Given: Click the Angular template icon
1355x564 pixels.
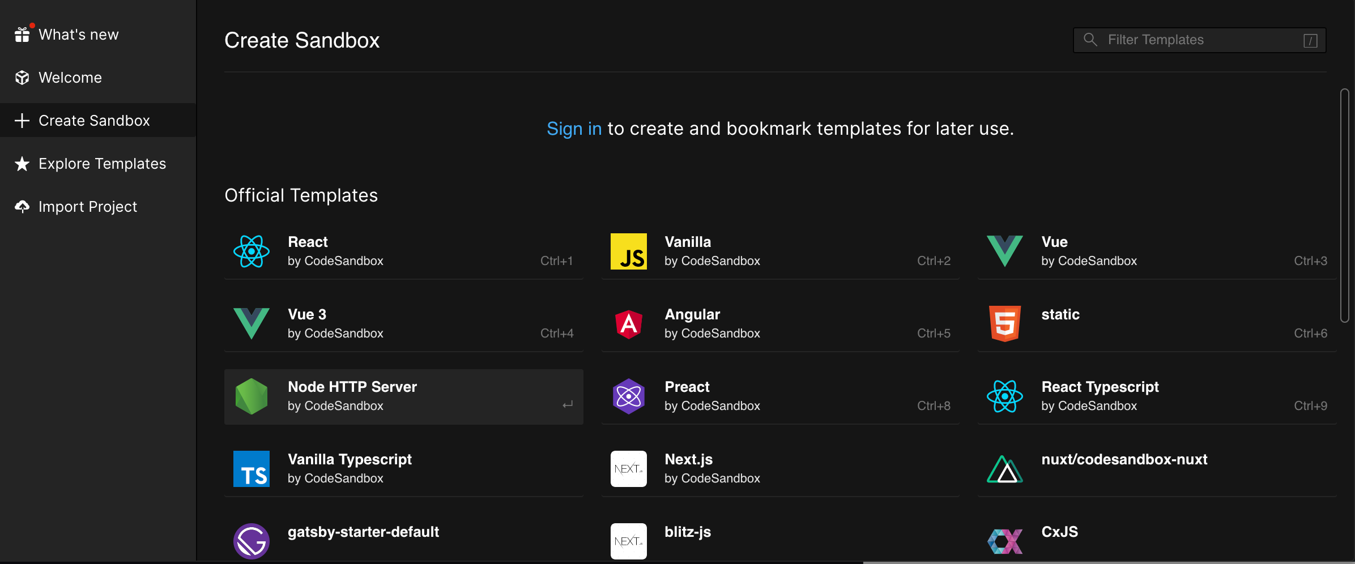Looking at the screenshot, I should point(628,323).
